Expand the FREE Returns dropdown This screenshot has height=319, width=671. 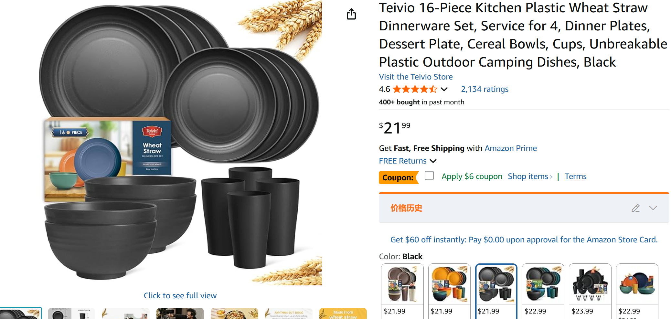click(433, 161)
